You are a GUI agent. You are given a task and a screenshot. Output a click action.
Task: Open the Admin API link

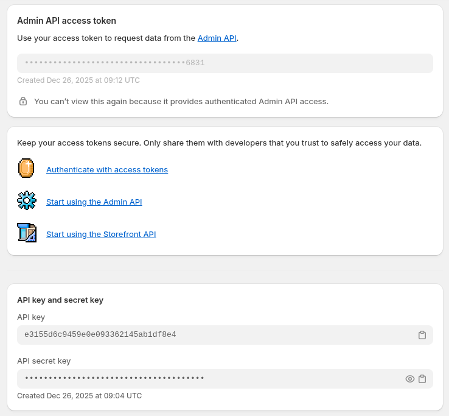[217, 38]
